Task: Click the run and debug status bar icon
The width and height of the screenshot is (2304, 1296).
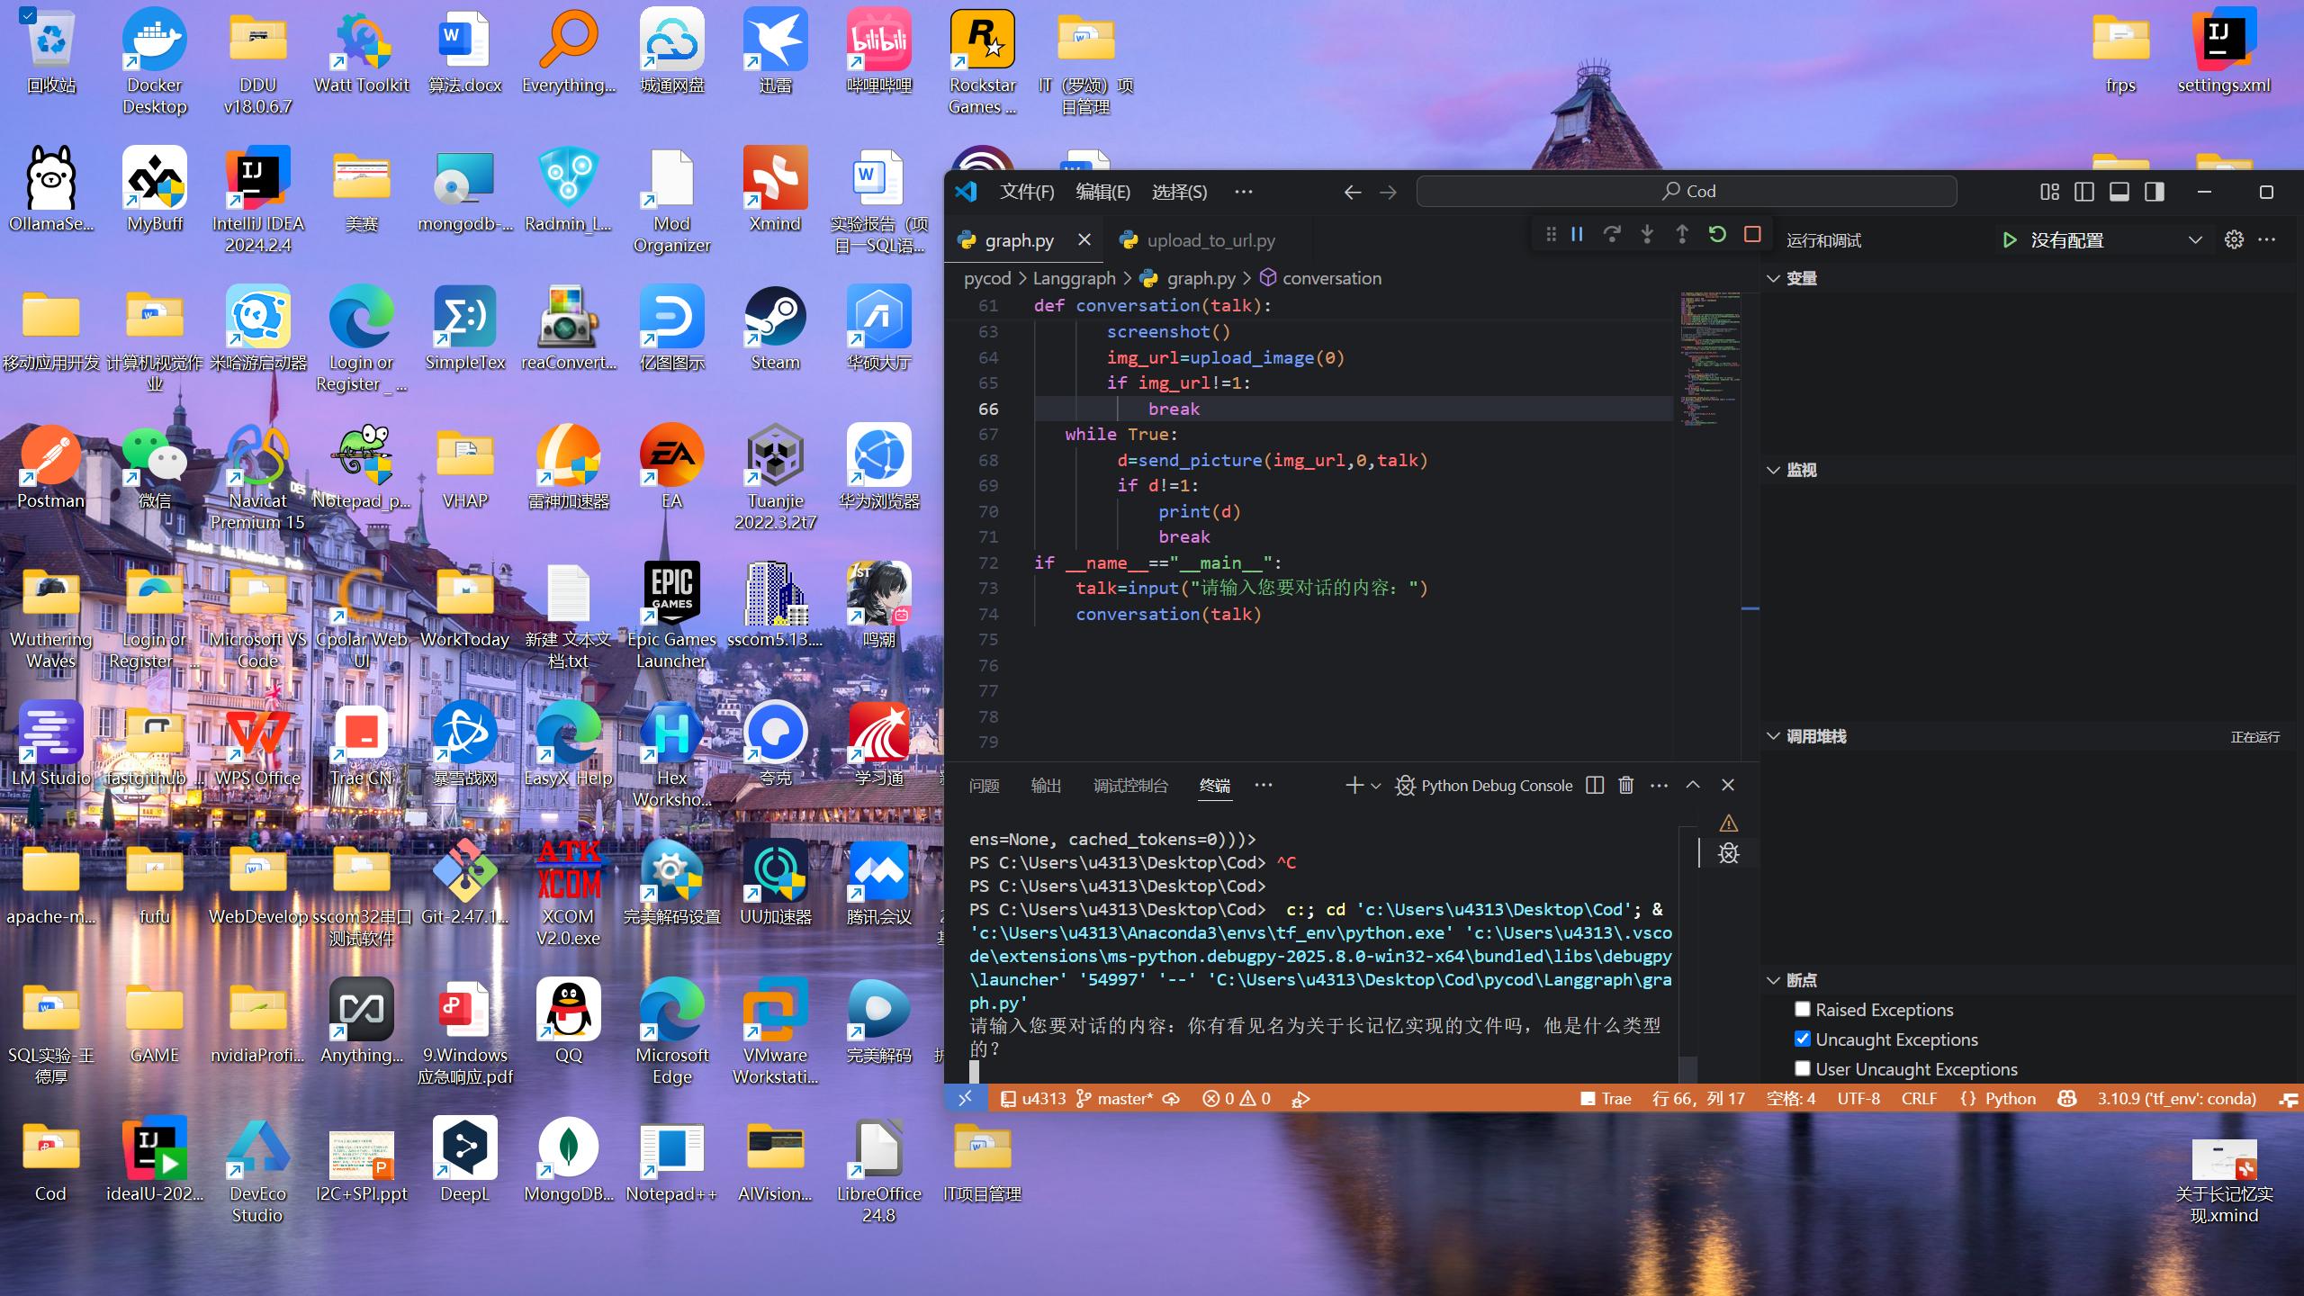Action: [x=1300, y=1098]
